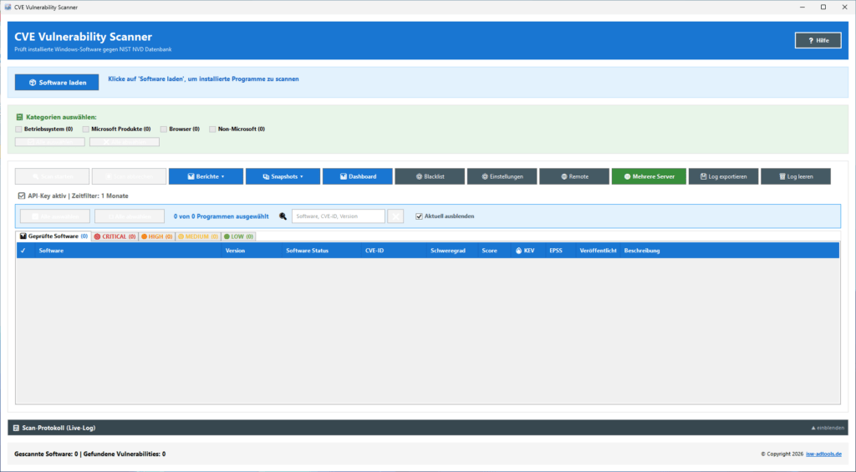Open the Berichte dropdown menu

tap(206, 176)
